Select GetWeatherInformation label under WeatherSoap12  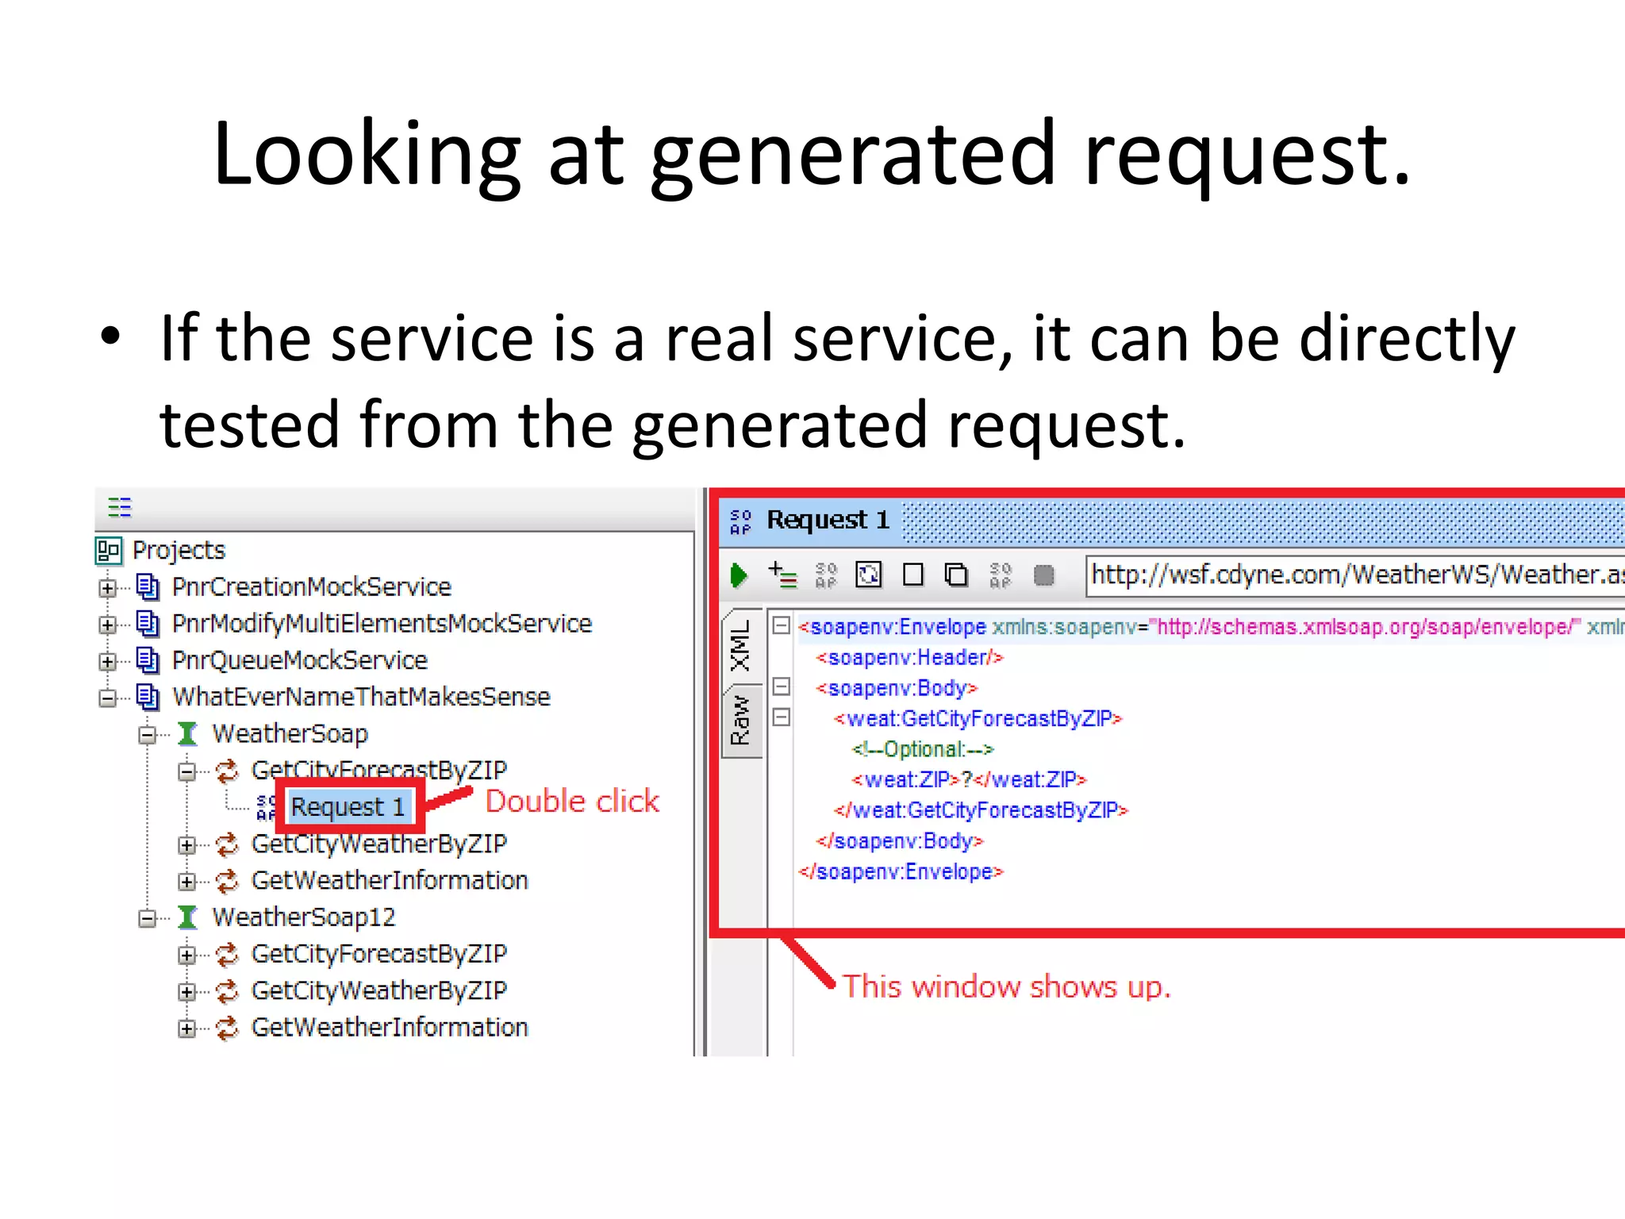click(390, 1027)
